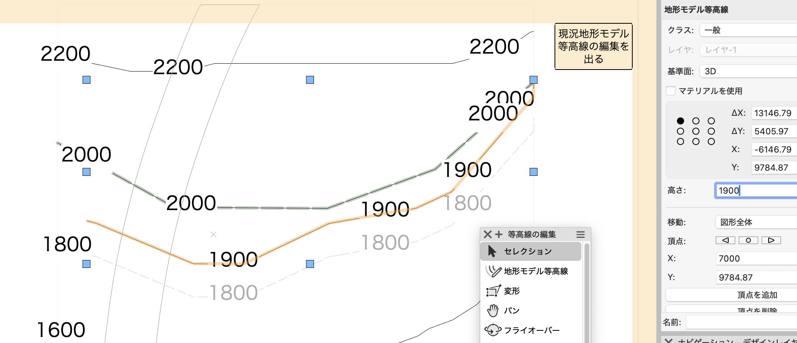Open the reference plane 3D dropdown

click(748, 71)
